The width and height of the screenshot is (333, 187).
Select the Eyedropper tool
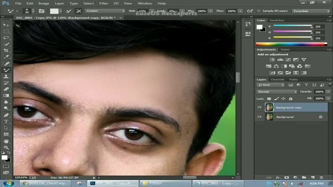pos(6,57)
